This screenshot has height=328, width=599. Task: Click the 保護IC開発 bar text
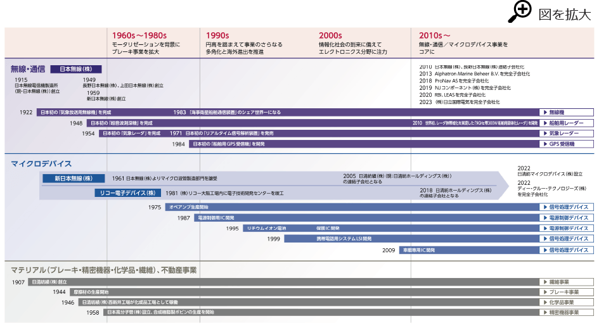point(328,229)
